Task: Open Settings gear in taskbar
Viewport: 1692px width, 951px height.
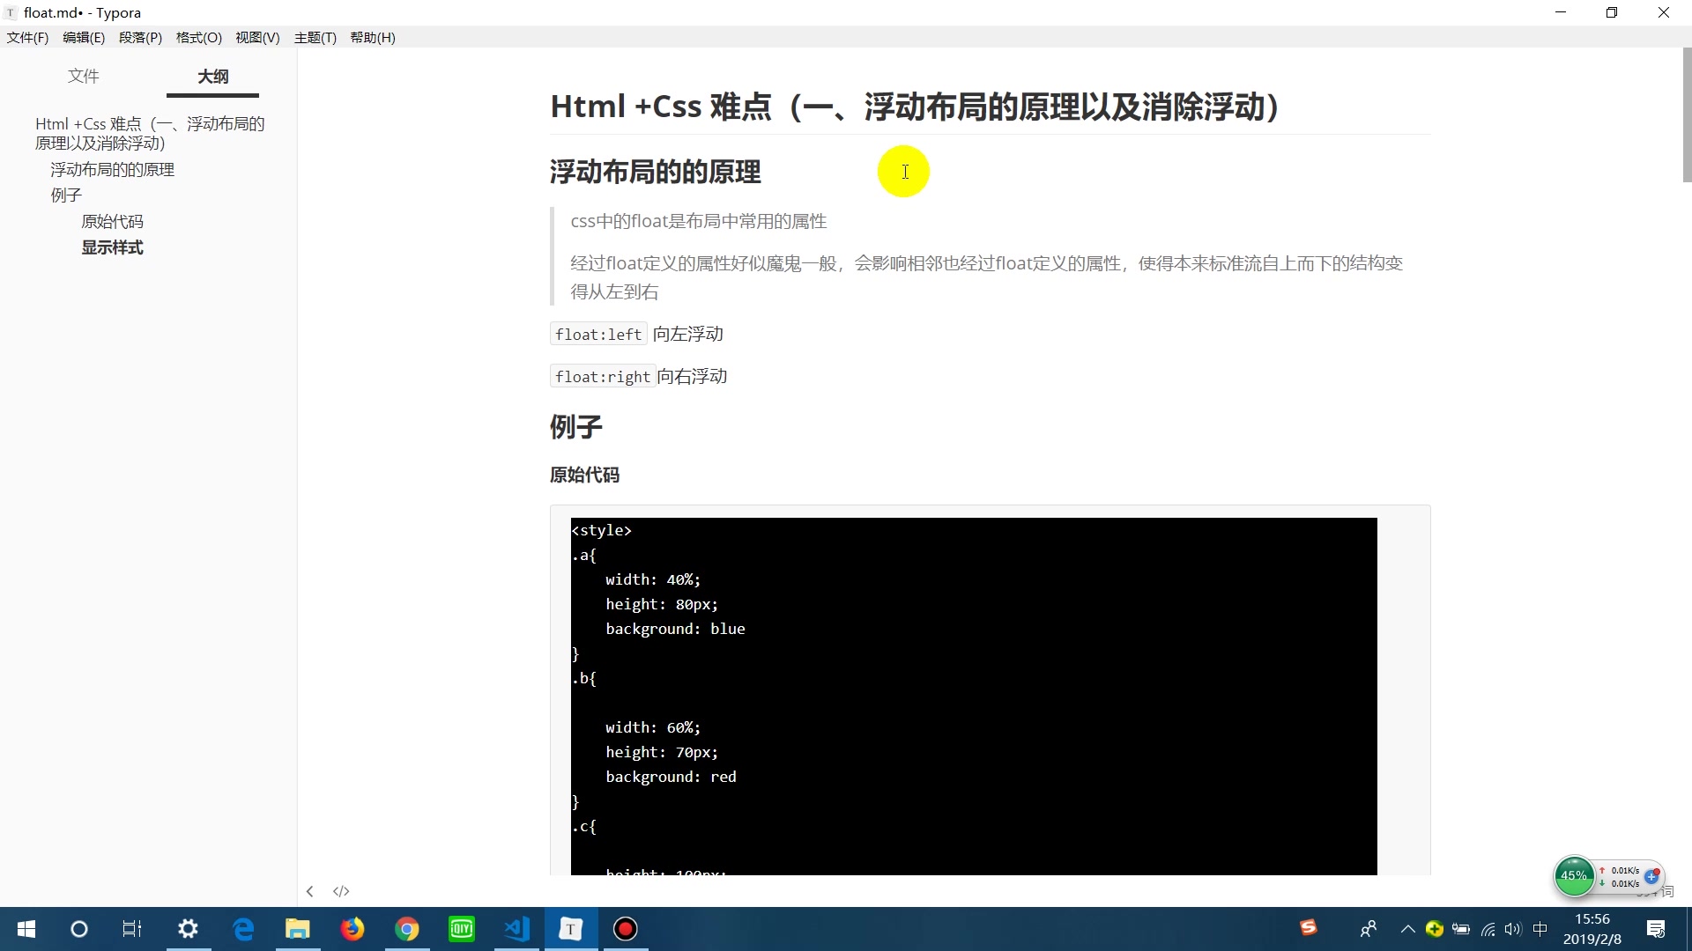Action: (x=188, y=929)
